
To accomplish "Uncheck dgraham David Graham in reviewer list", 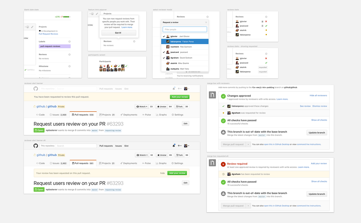I will click(x=185, y=58).
